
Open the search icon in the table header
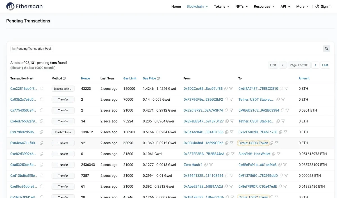click(x=326, y=49)
